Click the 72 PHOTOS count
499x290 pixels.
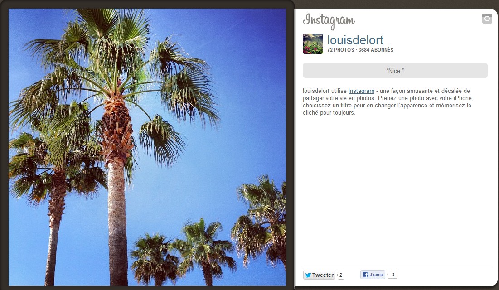pos(340,50)
